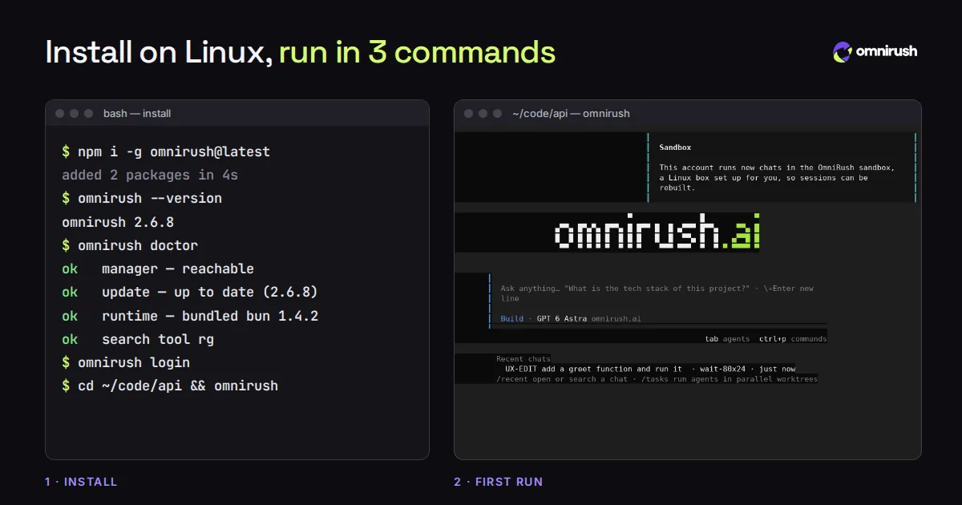Click the '$ omnirush login' command line

click(126, 362)
